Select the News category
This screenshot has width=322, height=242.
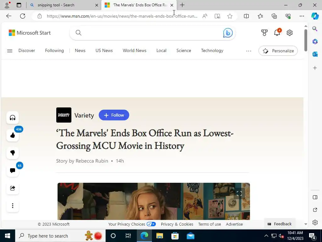pos(80,51)
